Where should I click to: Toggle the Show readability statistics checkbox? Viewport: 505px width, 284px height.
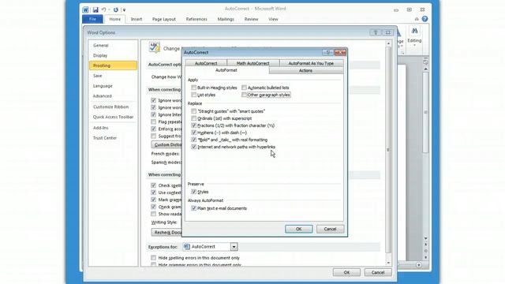coord(153,214)
